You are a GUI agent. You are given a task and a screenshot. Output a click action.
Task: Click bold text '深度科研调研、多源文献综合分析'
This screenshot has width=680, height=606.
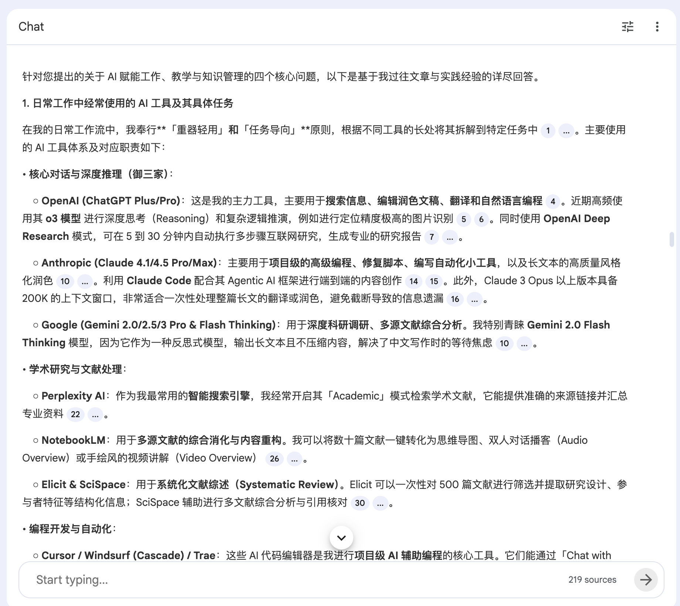(385, 325)
